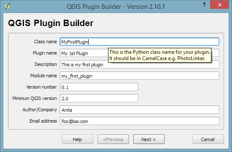Viewport: 232px width, 152px height.
Task: Click the "Class name" label
Action: (45, 42)
